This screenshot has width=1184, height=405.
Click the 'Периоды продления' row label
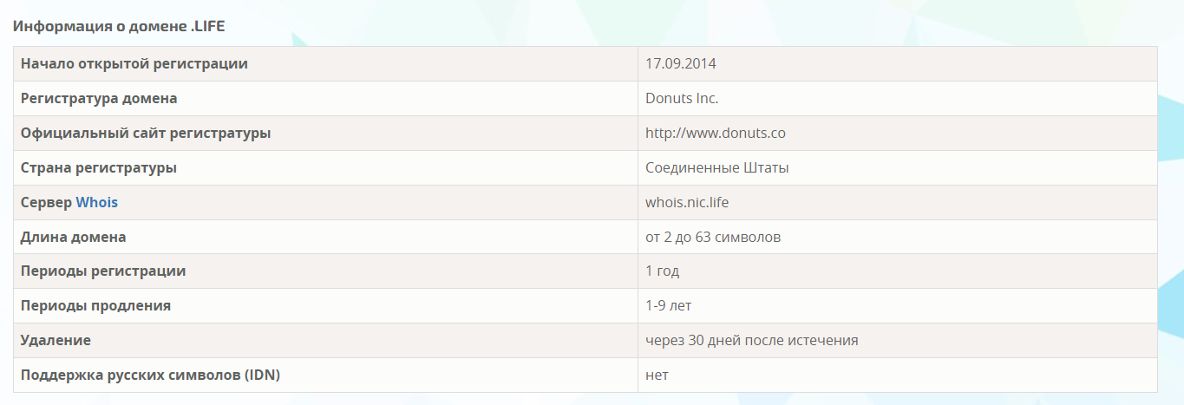95,305
